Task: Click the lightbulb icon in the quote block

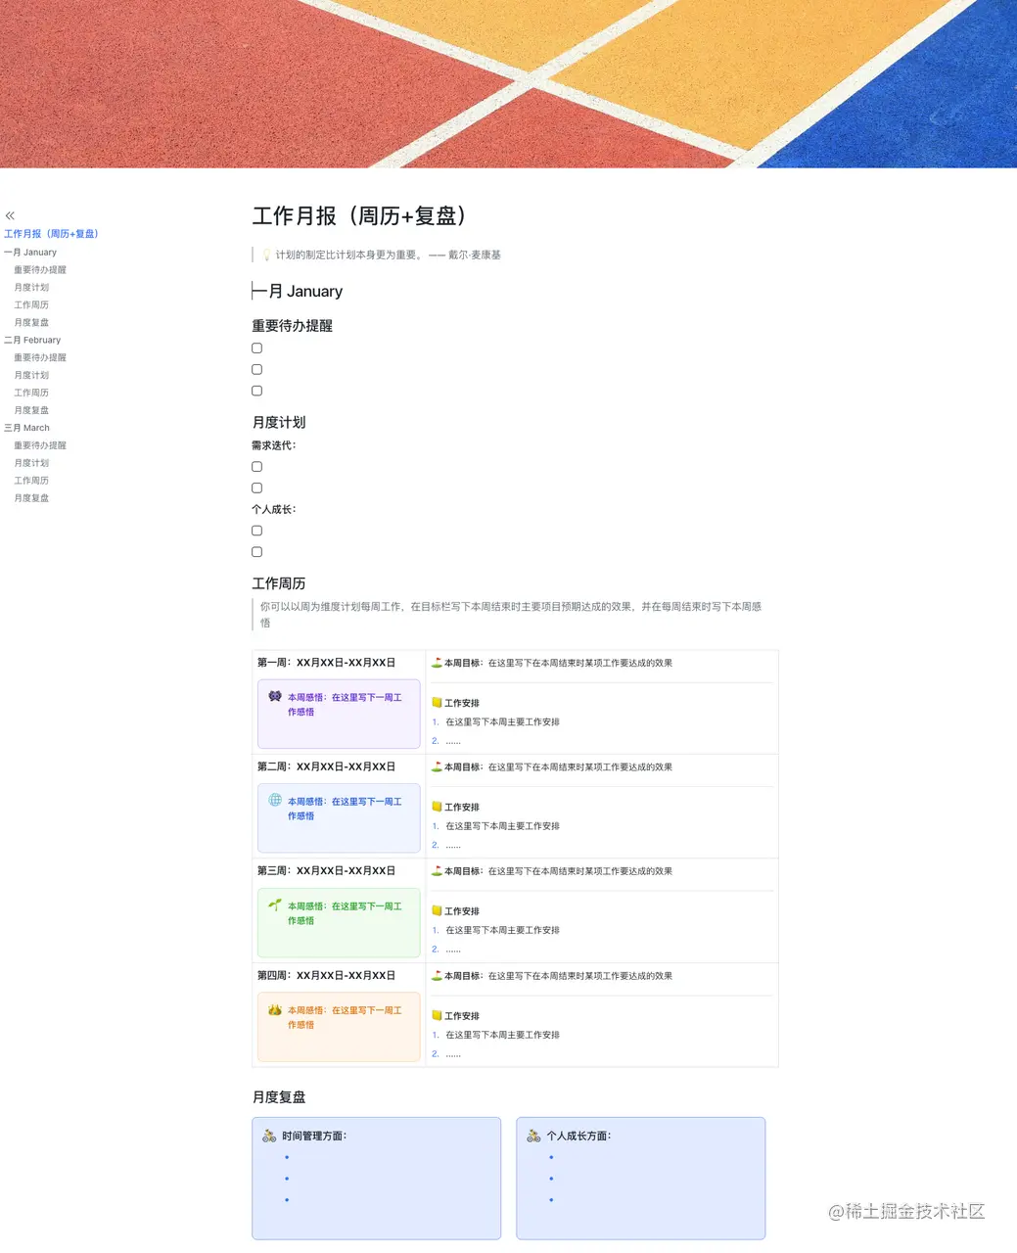Action: 266,255
